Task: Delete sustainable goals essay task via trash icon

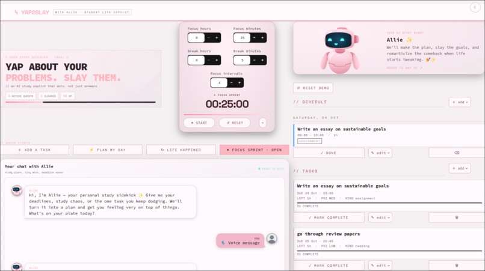Action: 457,218
